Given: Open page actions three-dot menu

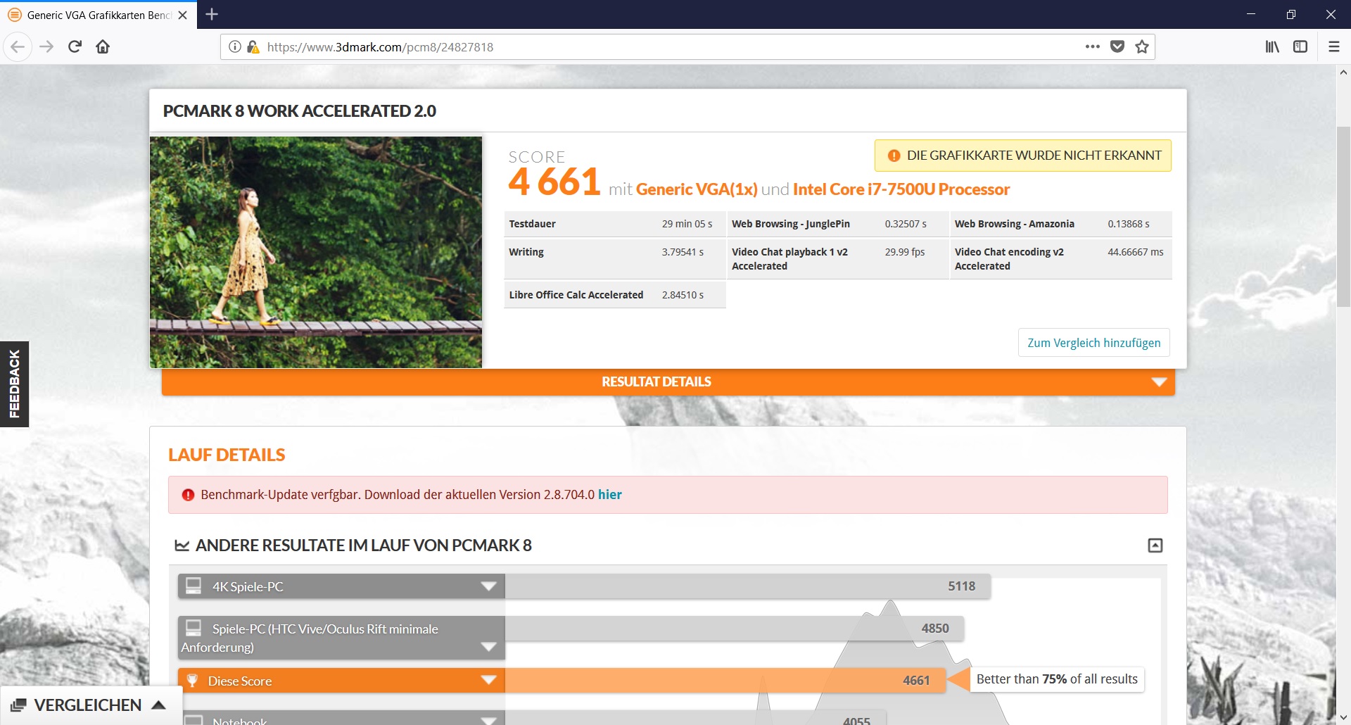Looking at the screenshot, I should 1092,47.
